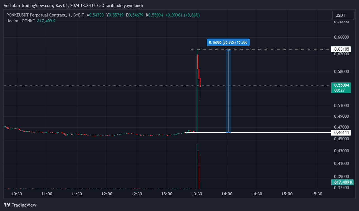Screen dimensions: 359x211
Task: Click the blue price range measurement label
Action: point(228,42)
